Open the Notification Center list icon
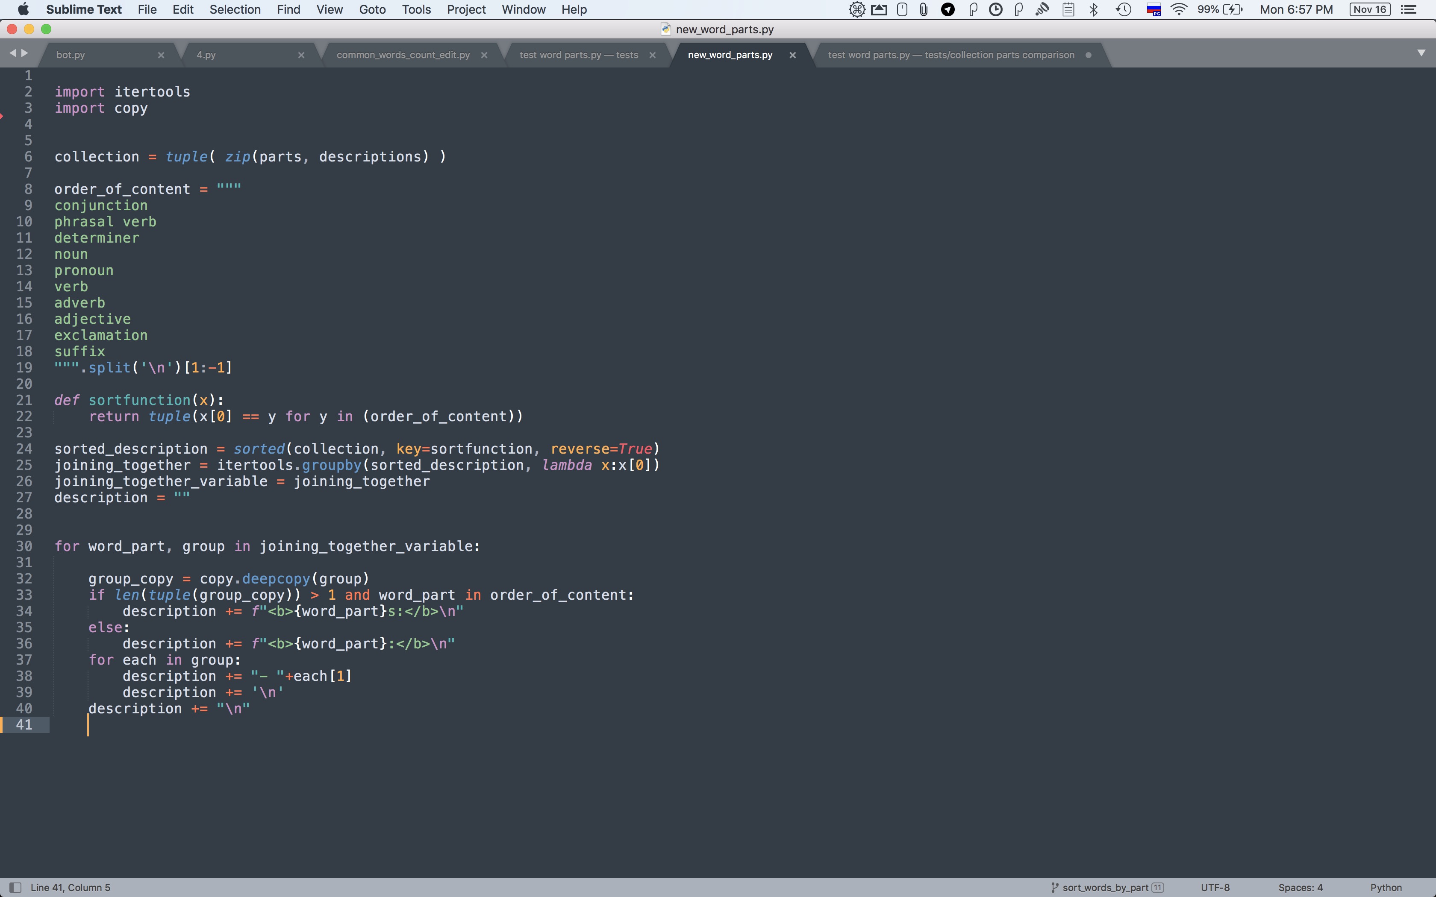 pyautogui.click(x=1409, y=9)
